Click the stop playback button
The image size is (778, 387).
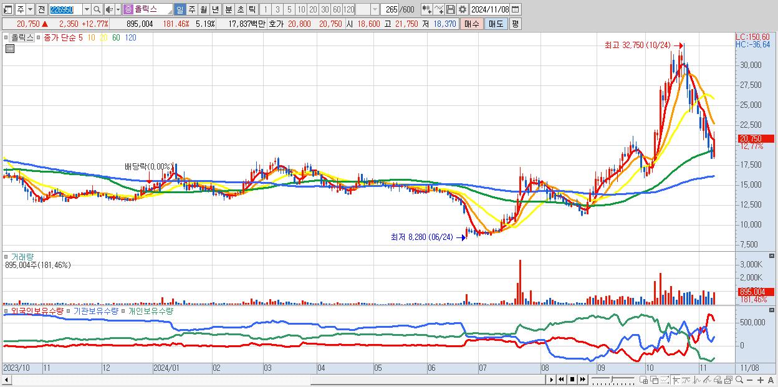coord(572,380)
